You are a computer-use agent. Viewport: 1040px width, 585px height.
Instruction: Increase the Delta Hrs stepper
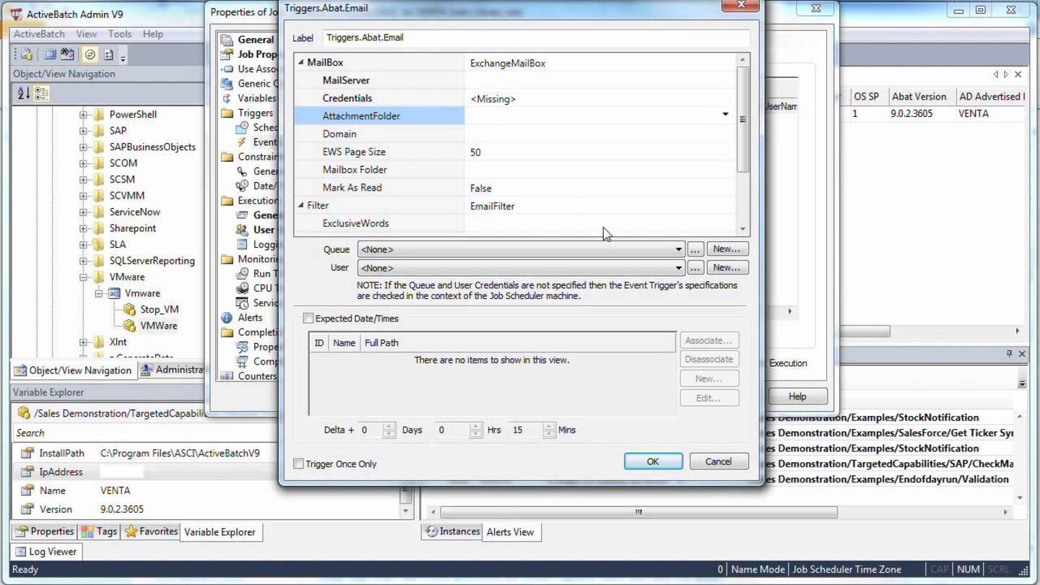pos(475,426)
